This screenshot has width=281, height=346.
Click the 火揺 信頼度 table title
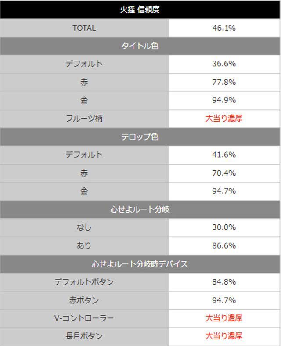point(140,10)
